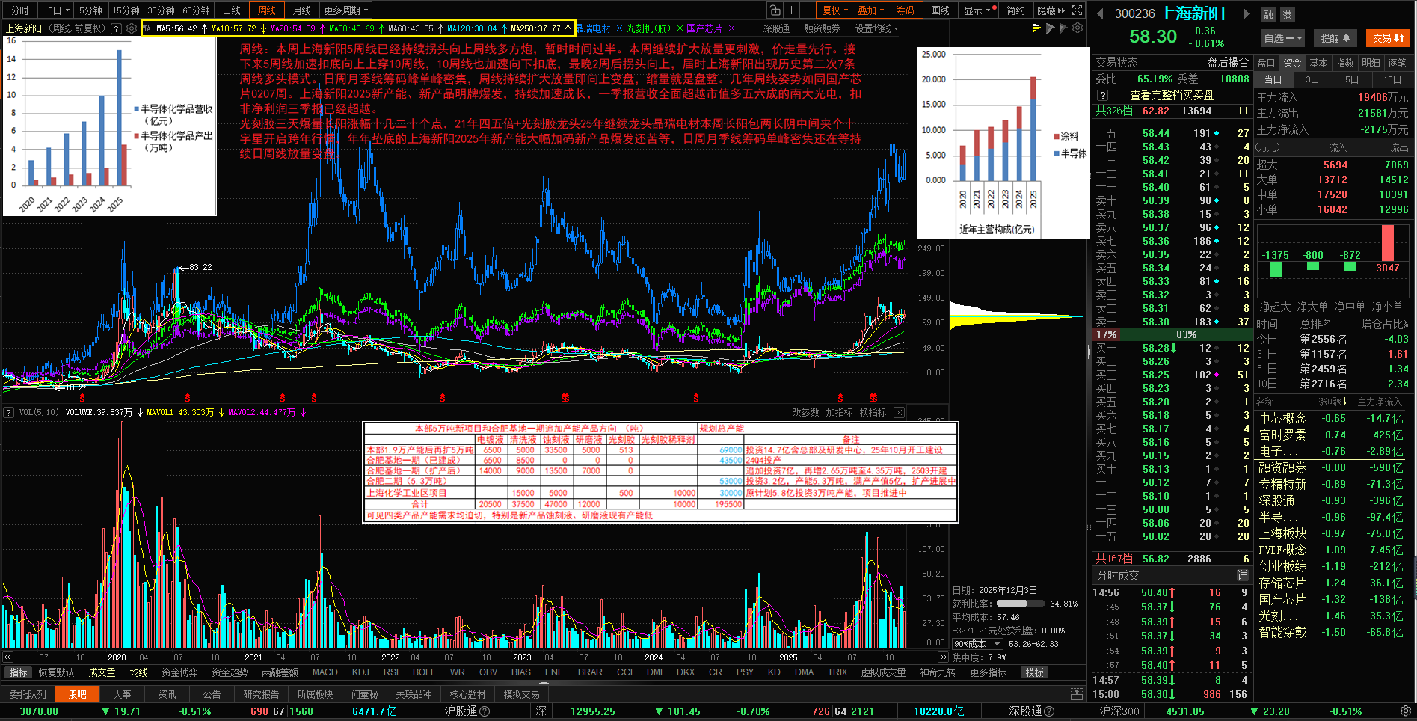Open 显示 display dropdown
The width and height of the screenshot is (1417, 721).
(978, 10)
